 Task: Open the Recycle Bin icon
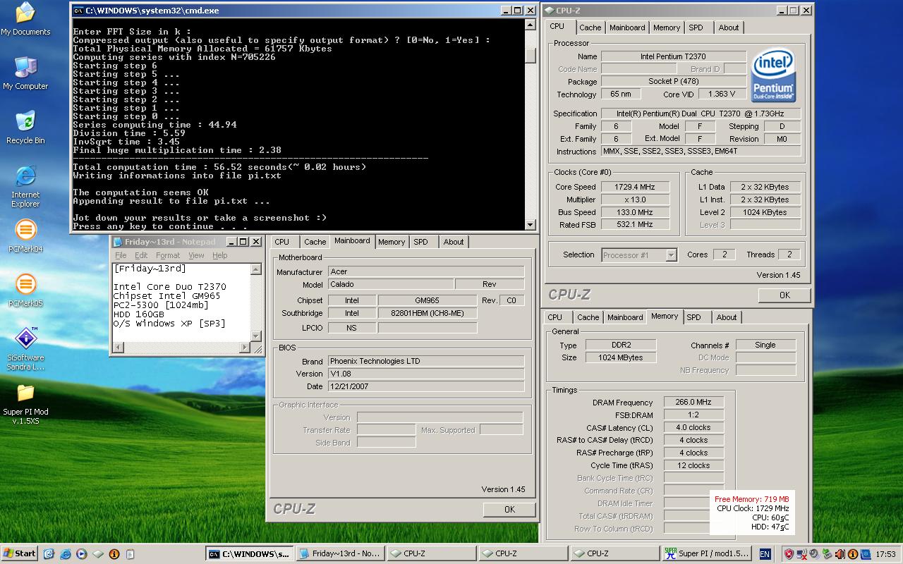[x=25, y=128]
